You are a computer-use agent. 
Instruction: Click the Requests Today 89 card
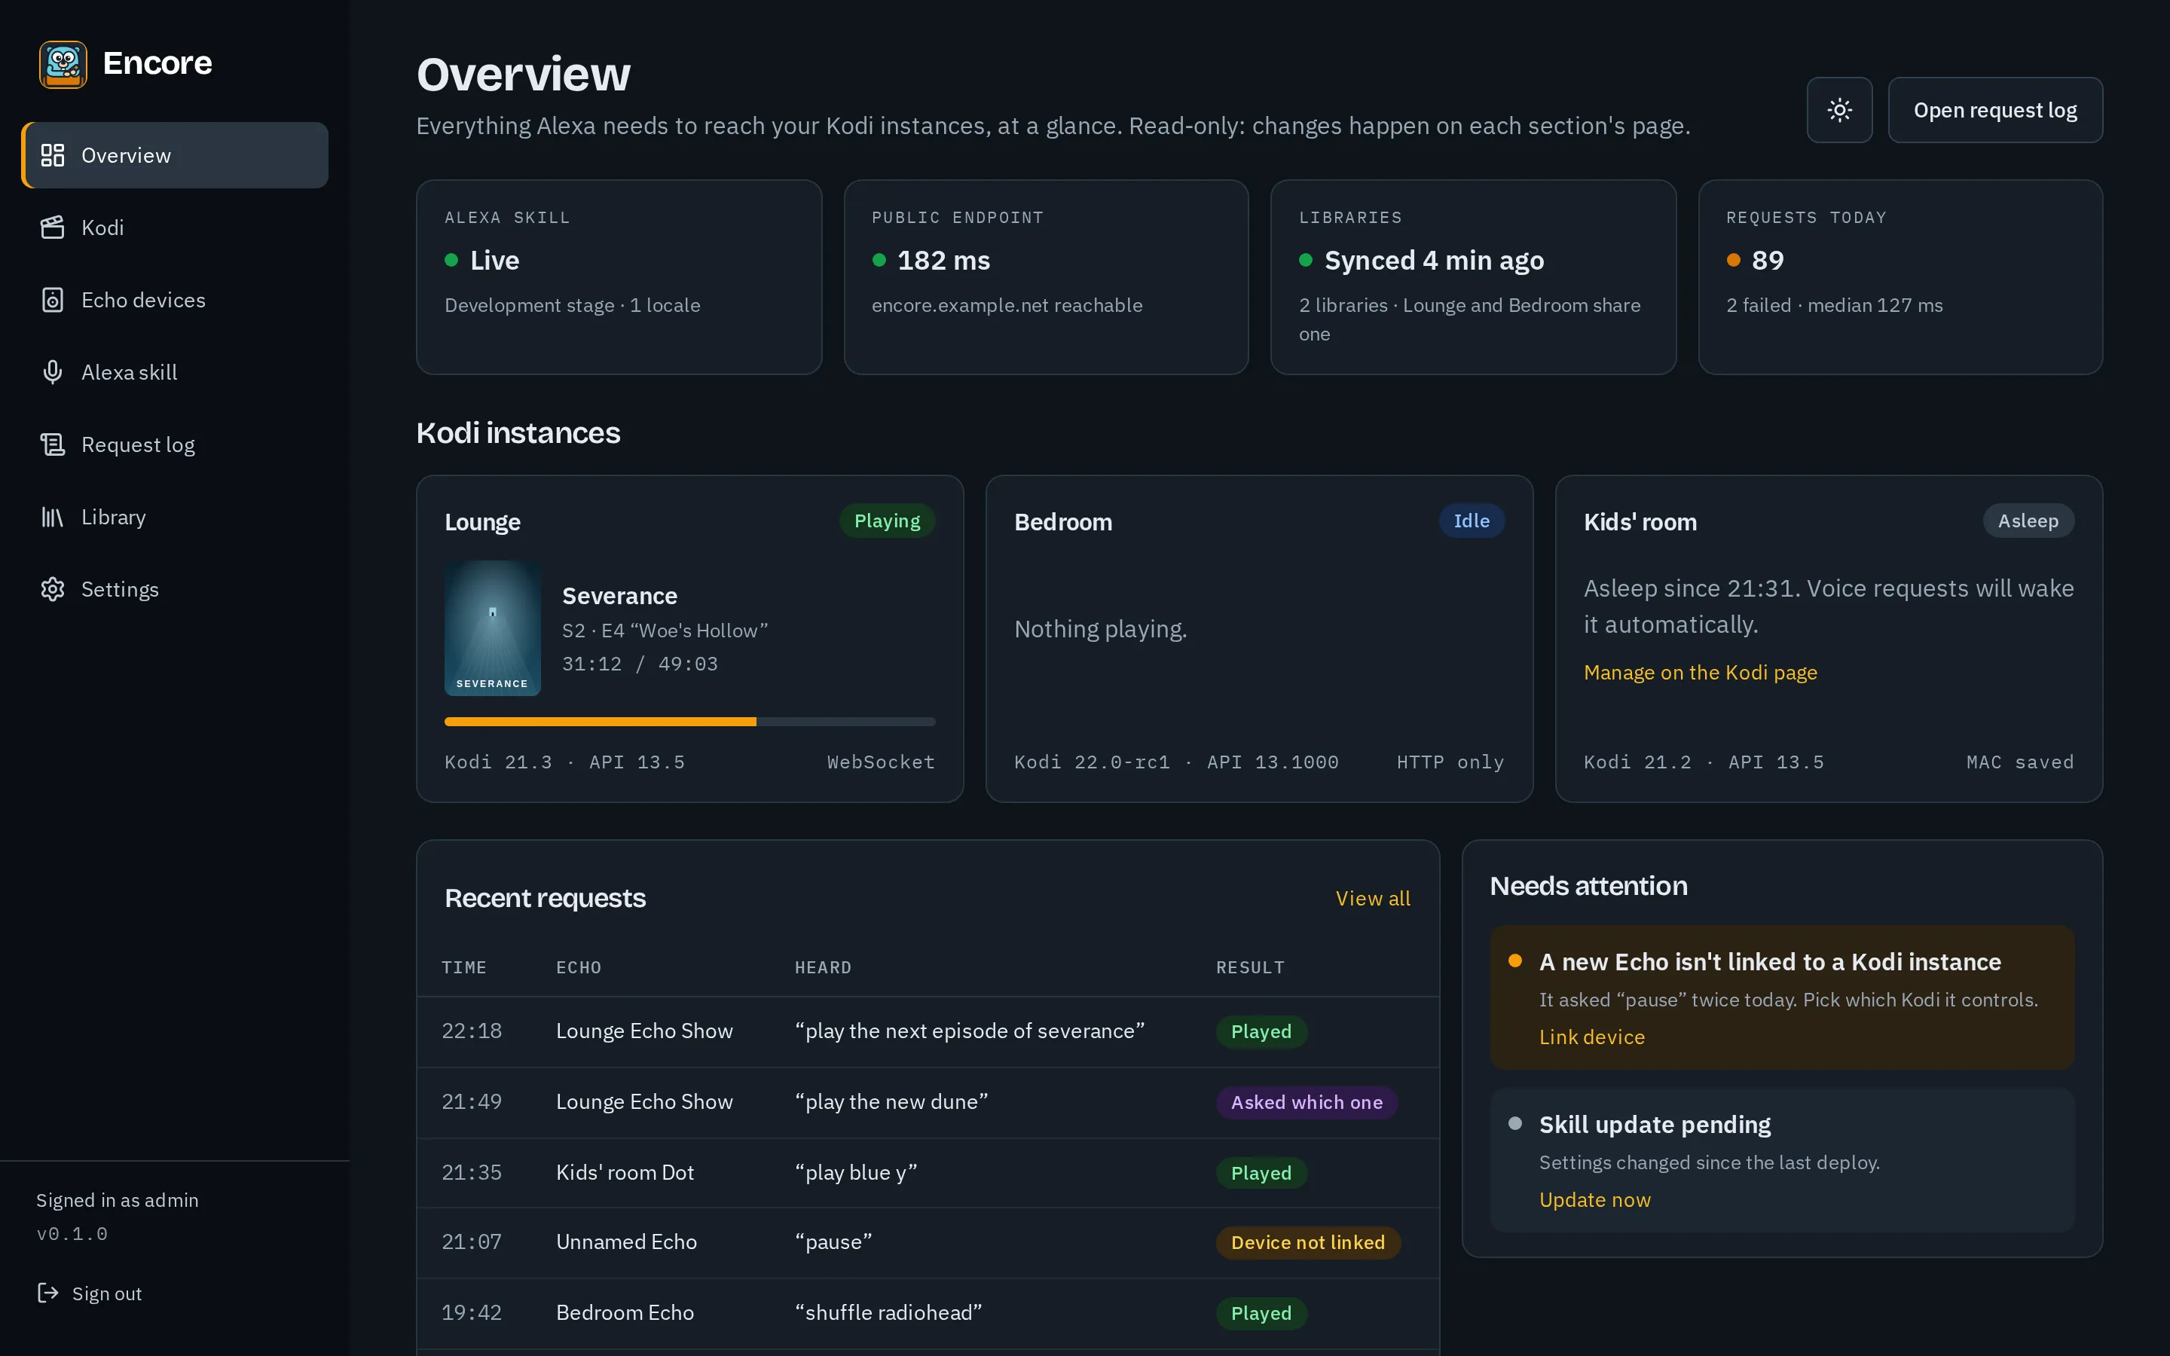pyautogui.click(x=1900, y=277)
